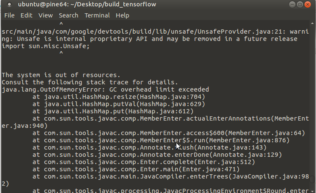Screen dimensions: 316x193
Task: Click the vertical scrollbar thumb
Action: [312, 179]
